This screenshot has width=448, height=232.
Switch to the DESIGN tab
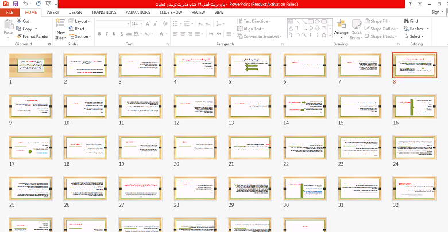[x=75, y=12]
